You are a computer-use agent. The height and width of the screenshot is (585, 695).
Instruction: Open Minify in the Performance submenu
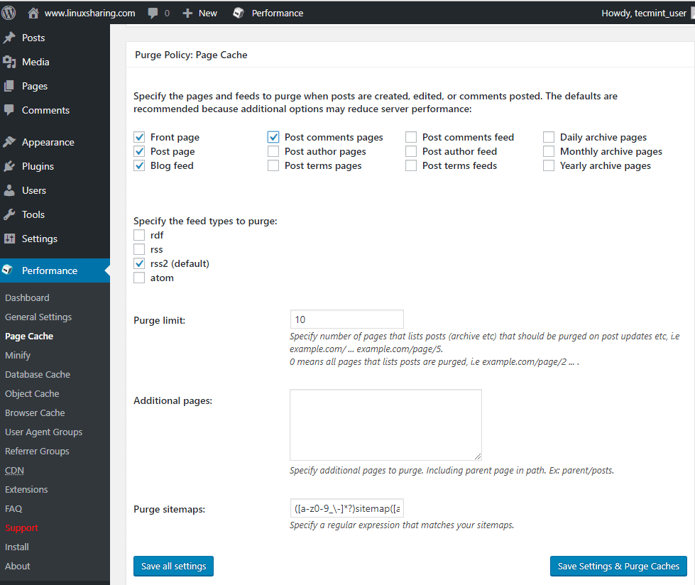click(x=18, y=355)
